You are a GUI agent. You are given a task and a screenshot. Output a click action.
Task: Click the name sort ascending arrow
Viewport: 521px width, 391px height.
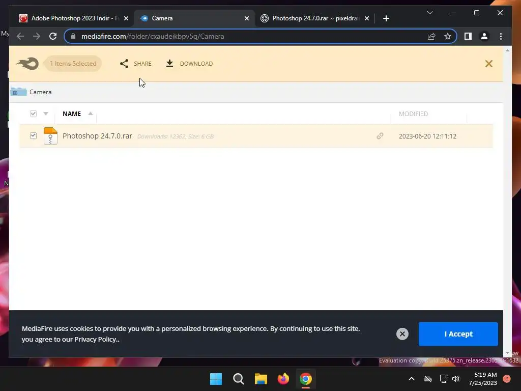pos(91,114)
